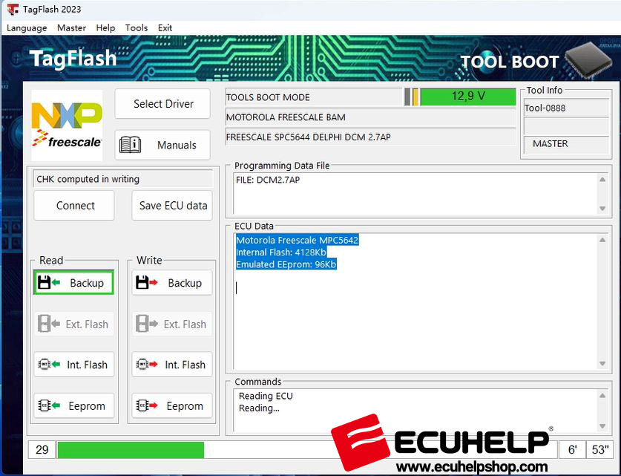Click the disabled Write Ext. Flash button
Screen dimensions: 621x476
coord(172,324)
